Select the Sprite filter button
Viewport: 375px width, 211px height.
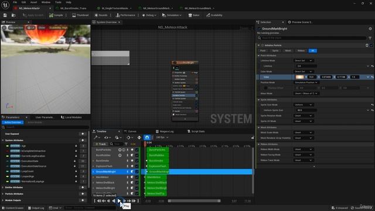click(x=275, y=50)
